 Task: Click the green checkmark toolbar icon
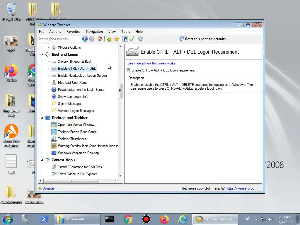132,39
